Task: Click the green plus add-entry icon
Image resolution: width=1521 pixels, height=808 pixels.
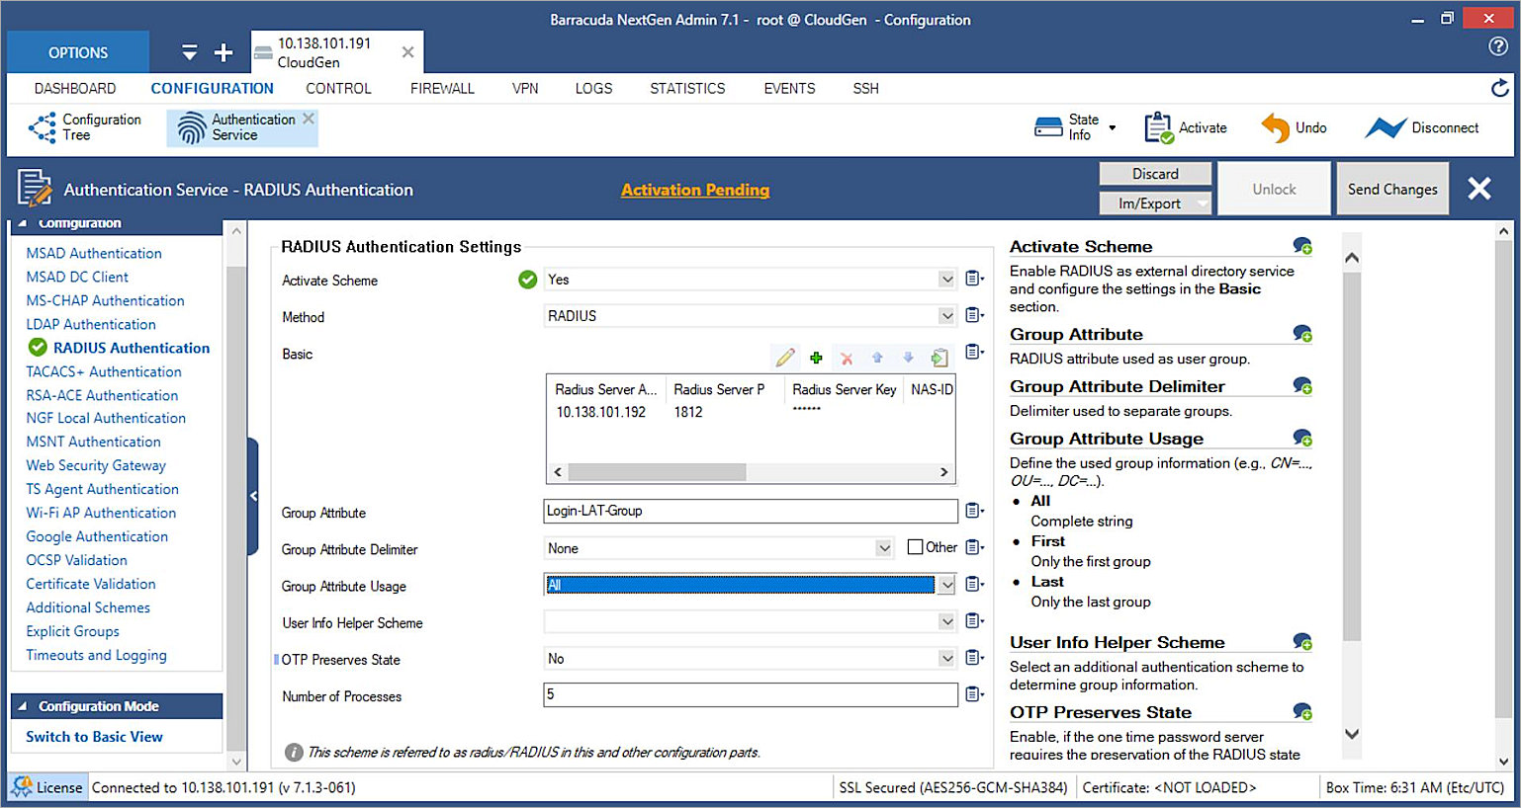Action: [x=816, y=358]
